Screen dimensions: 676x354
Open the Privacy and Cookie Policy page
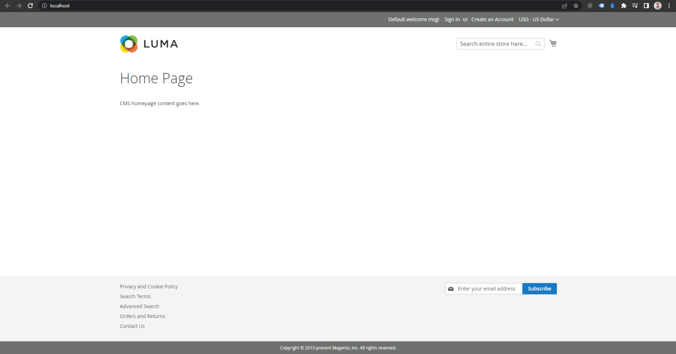point(149,286)
